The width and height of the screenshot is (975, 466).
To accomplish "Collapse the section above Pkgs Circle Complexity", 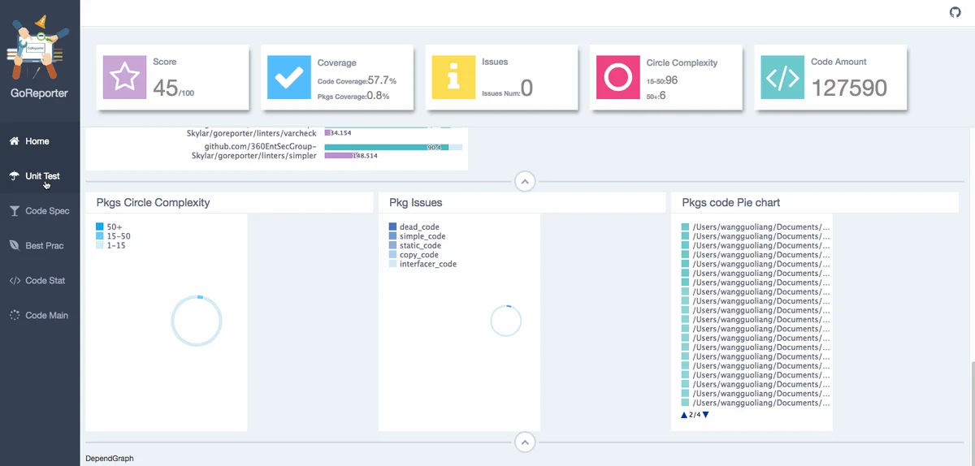I will [525, 182].
